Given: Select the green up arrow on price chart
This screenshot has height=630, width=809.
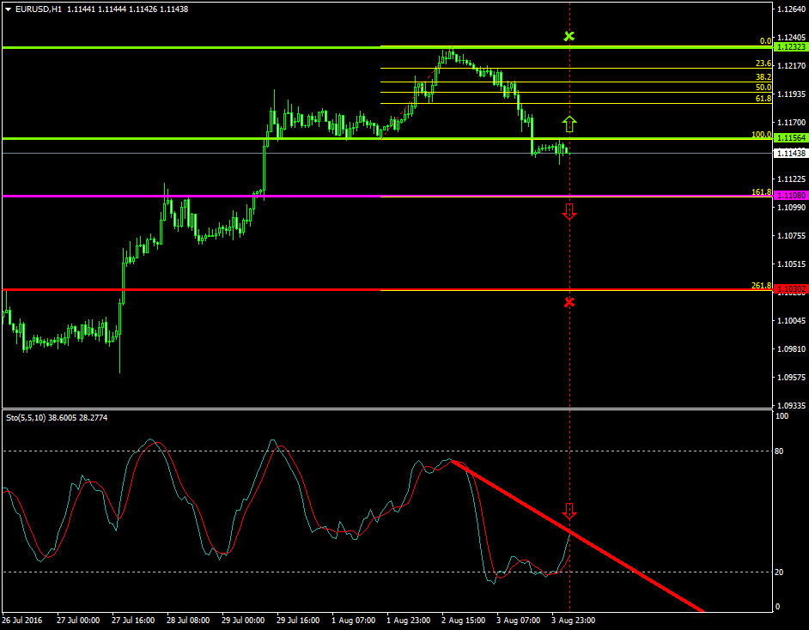Looking at the screenshot, I should coord(569,123).
